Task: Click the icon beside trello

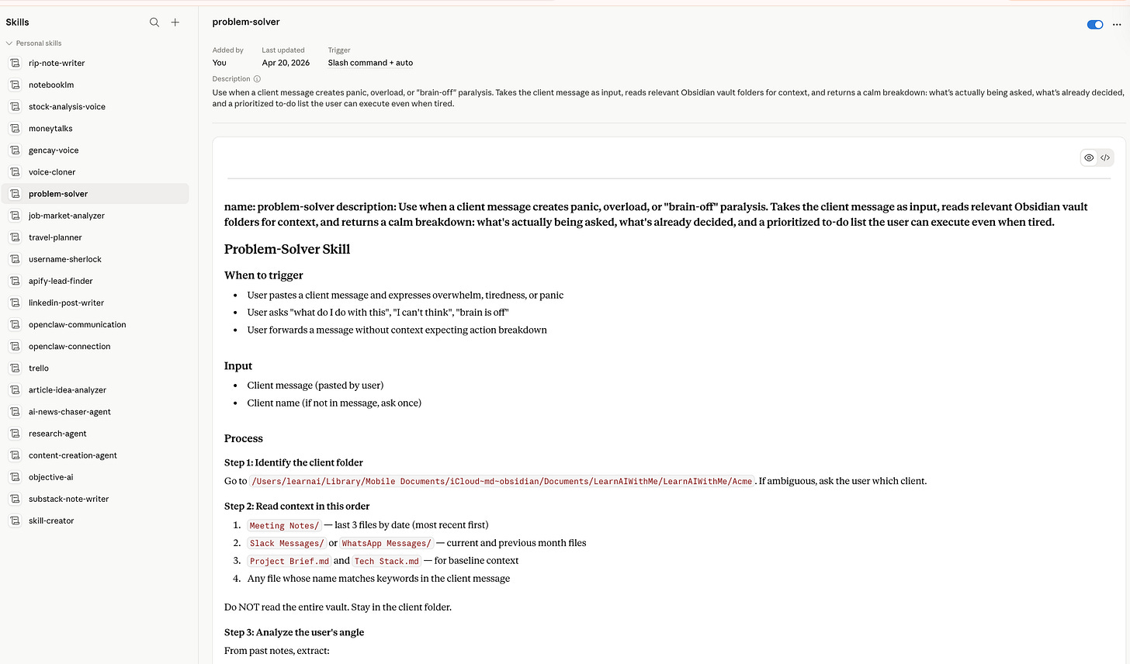Action: [x=15, y=367]
